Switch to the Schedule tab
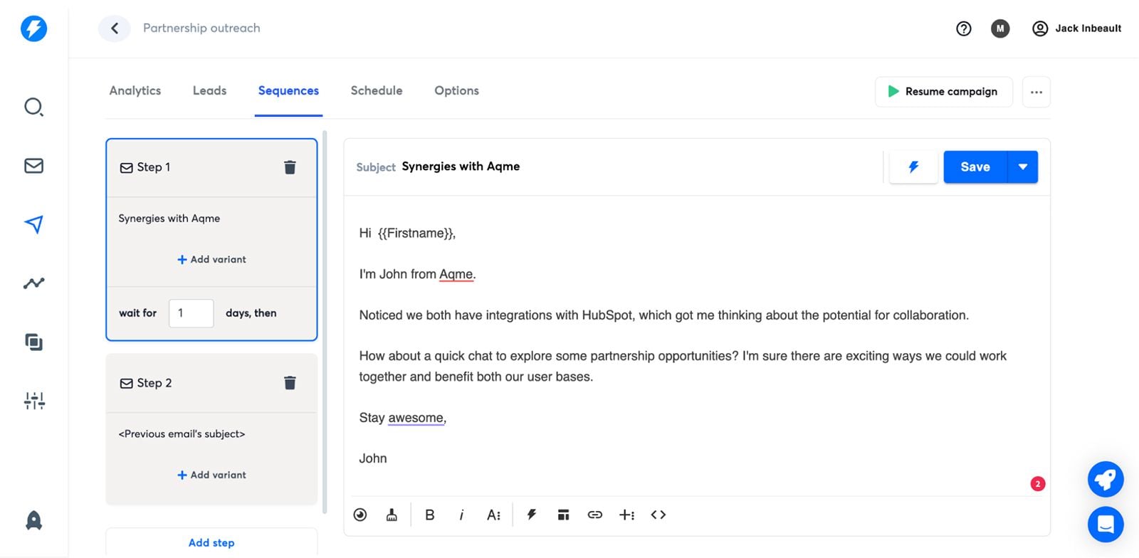This screenshot has width=1139, height=558. point(377,91)
